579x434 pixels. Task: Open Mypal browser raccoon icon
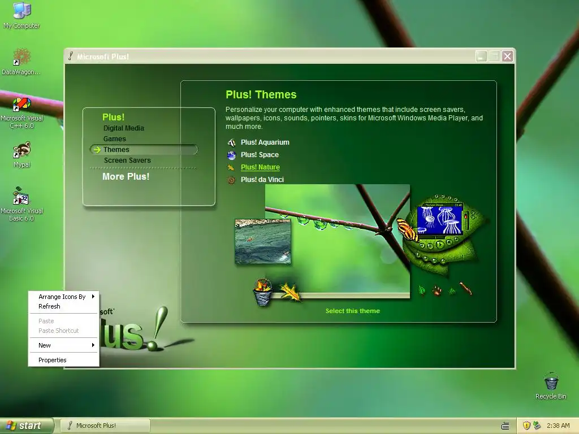coord(21,154)
